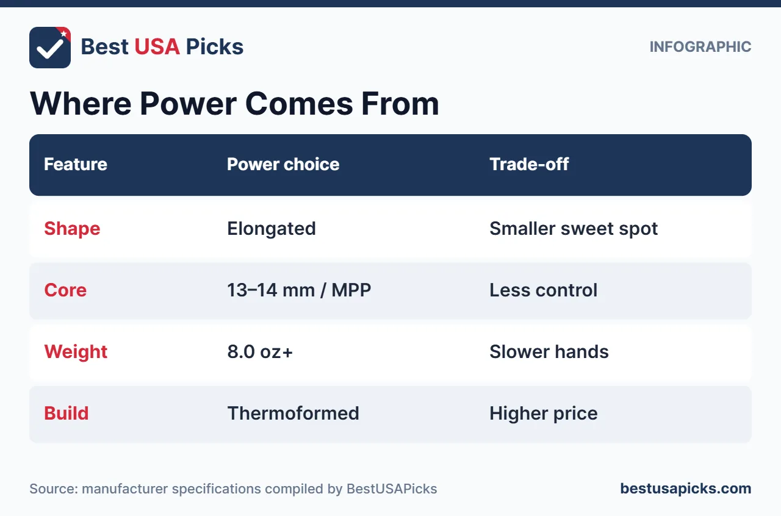Click the Thermoformed cell
Viewport: 781px width, 516px height.
pos(293,414)
